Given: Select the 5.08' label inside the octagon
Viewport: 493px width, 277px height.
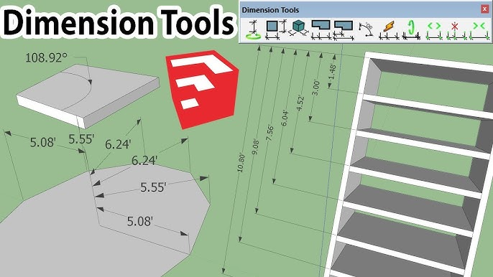Looking at the screenshot, I should 140,222.
